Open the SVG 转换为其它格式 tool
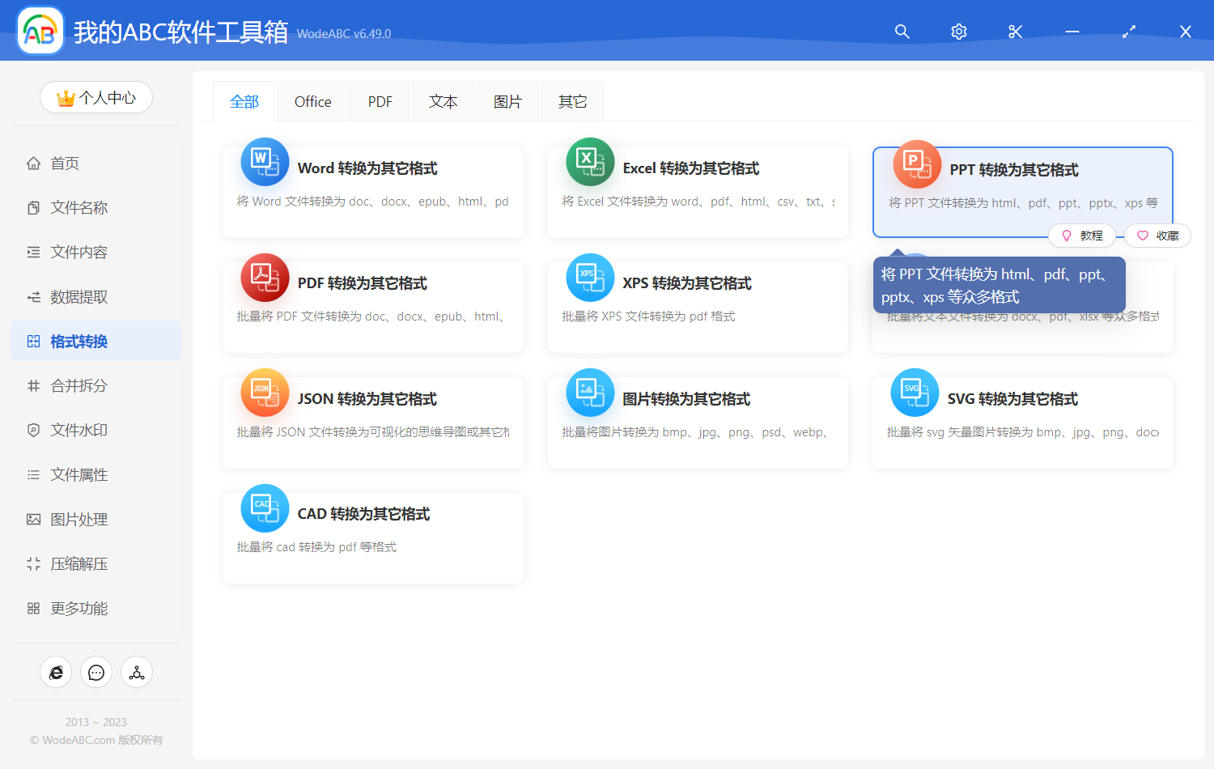Screen dimensions: 1214x769 [x=1022, y=422]
